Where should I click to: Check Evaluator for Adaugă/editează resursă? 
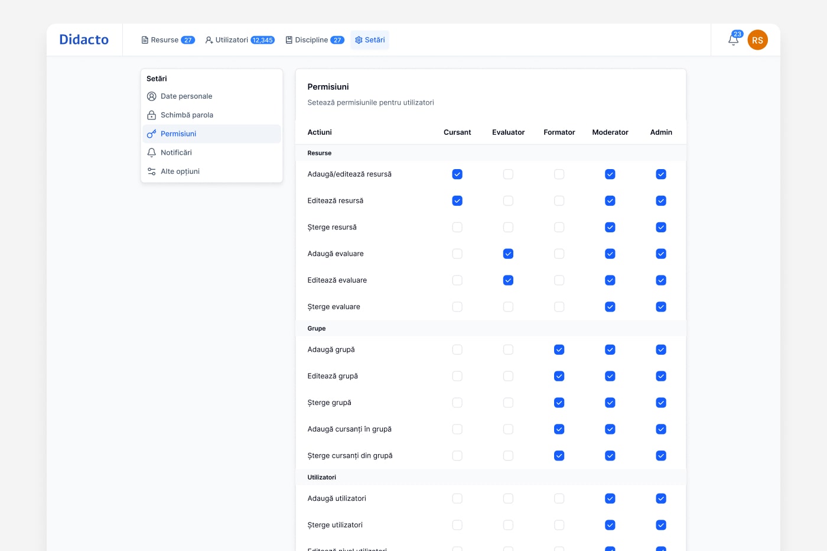tap(508, 174)
